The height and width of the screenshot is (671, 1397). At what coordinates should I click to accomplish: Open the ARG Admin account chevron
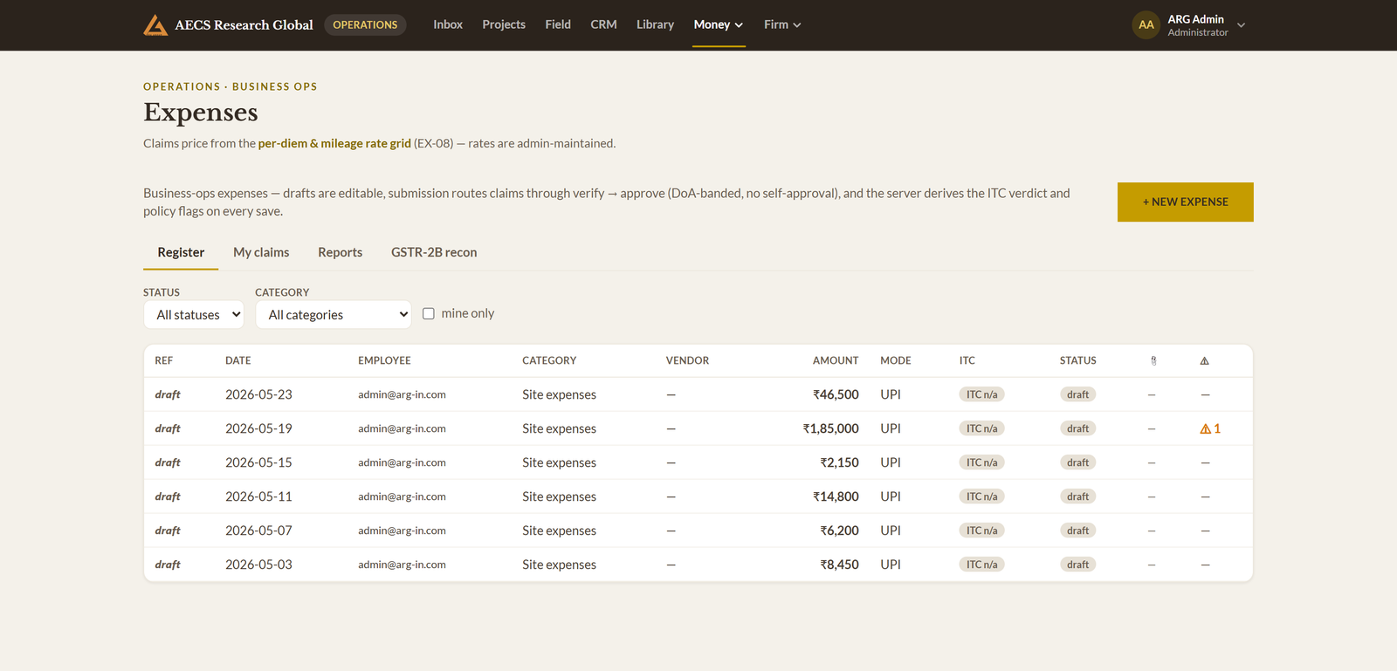click(1241, 25)
